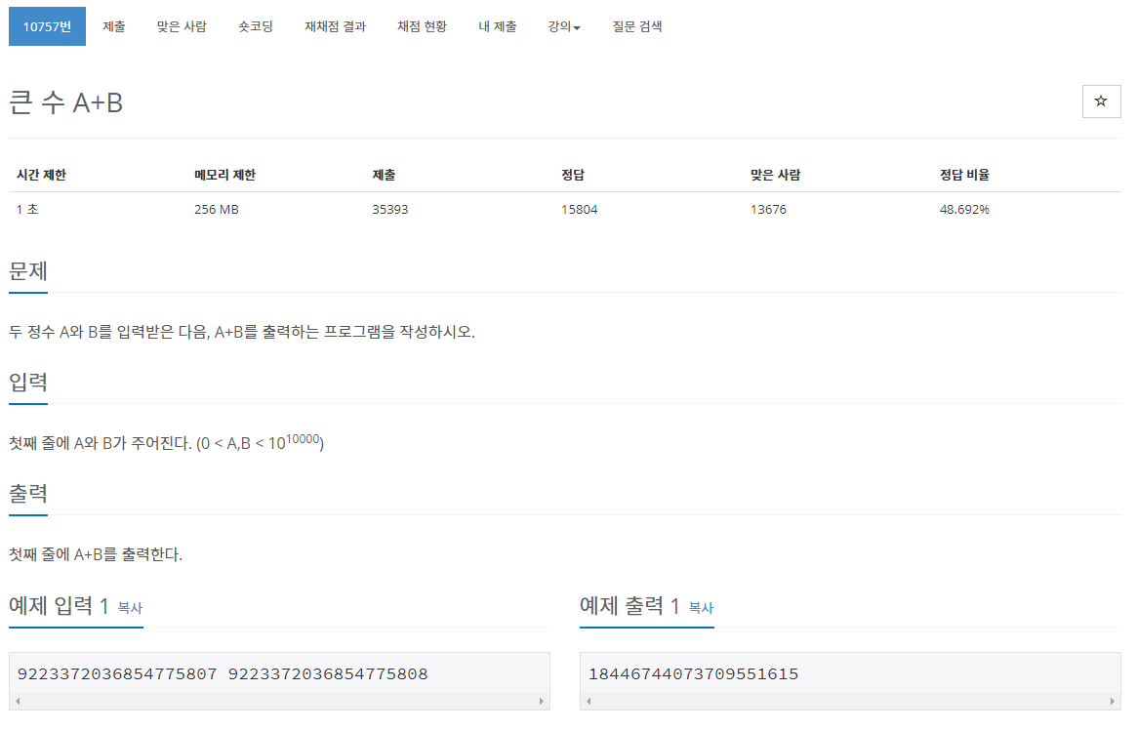Viewport: 1137px width, 731px height.
Task: Open the 10757번 problem tab
Action: [x=47, y=26]
